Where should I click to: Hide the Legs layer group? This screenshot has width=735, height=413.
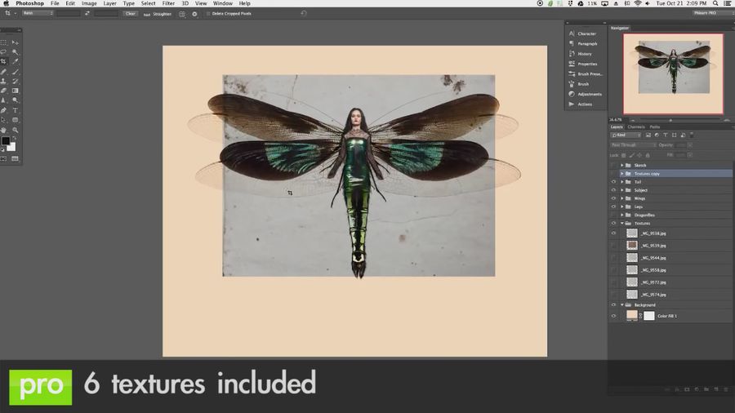pyautogui.click(x=613, y=206)
